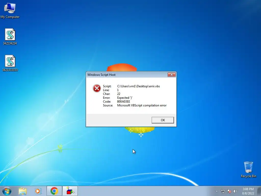Image resolution: width=261 pixels, height=196 pixels.
Task: Click the Source: label in the dialog
Action: click(x=108, y=105)
